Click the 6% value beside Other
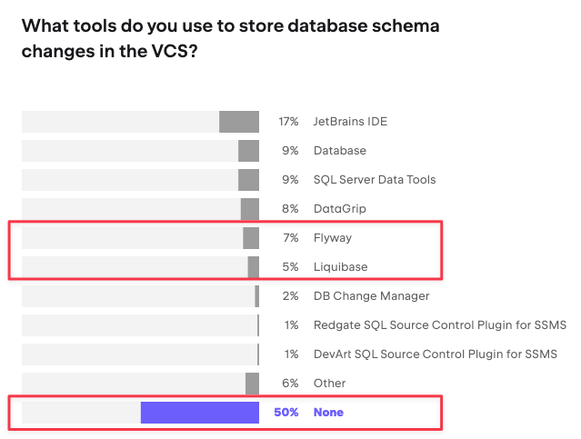 coord(290,384)
